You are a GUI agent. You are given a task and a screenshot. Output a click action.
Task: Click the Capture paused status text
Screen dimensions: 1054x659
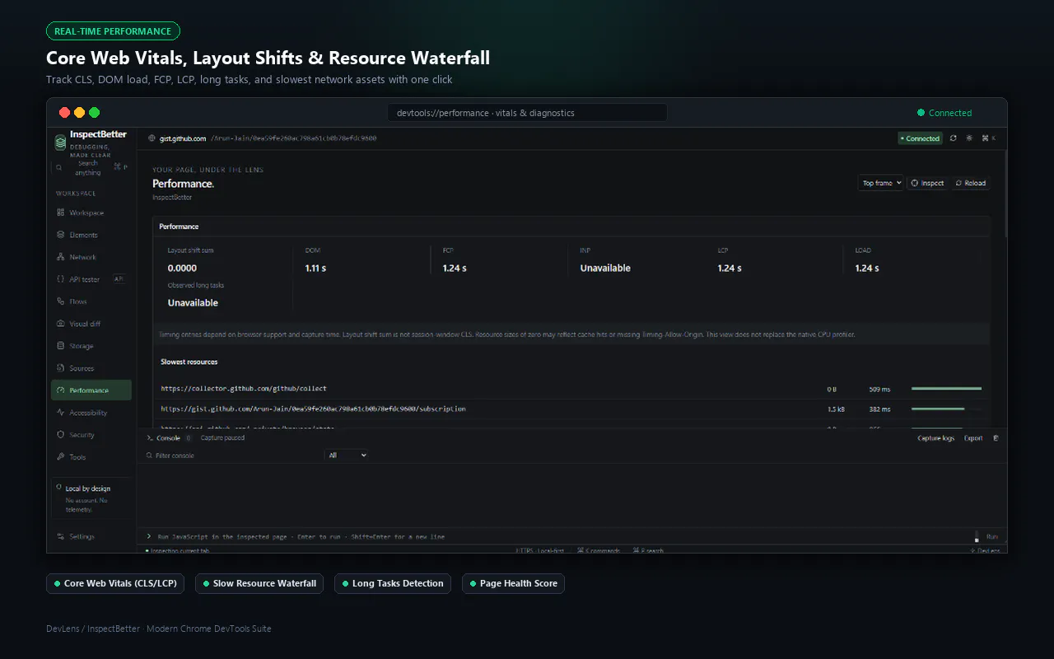point(222,438)
